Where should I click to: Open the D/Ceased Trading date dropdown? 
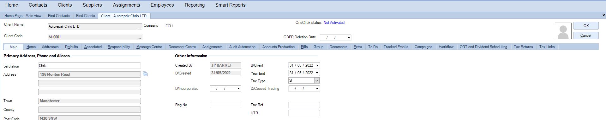click(317, 89)
